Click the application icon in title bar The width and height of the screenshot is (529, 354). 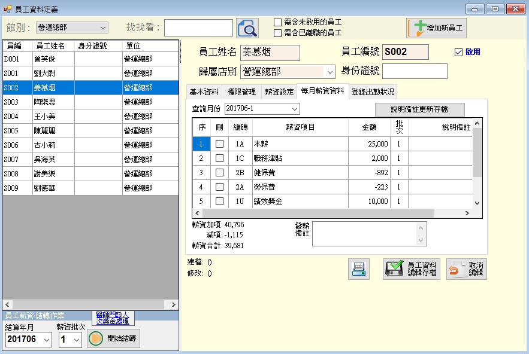coord(7,8)
